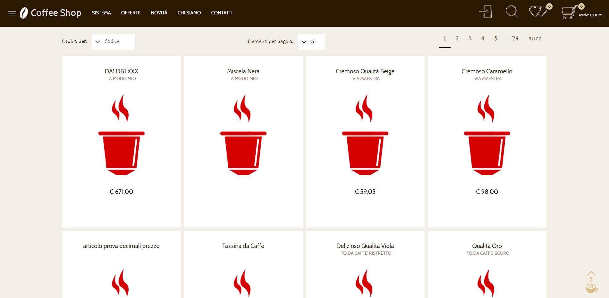Viewport: 609px width, 298px height.
Task: Expand the Elementi per pagina dropdown
Action: (311, 42)
